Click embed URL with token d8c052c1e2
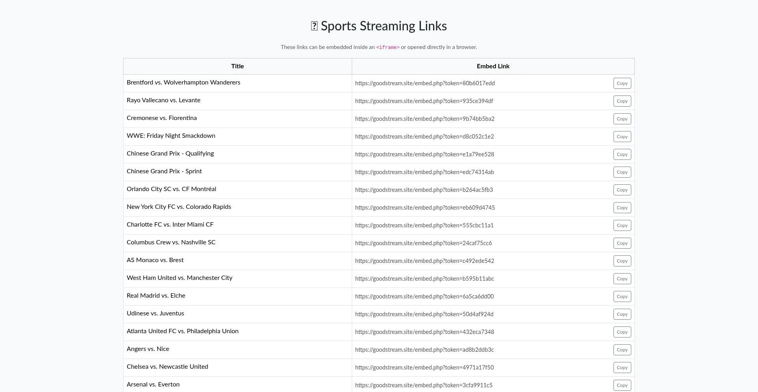The image size is (758, 392). tap(424, 137)
